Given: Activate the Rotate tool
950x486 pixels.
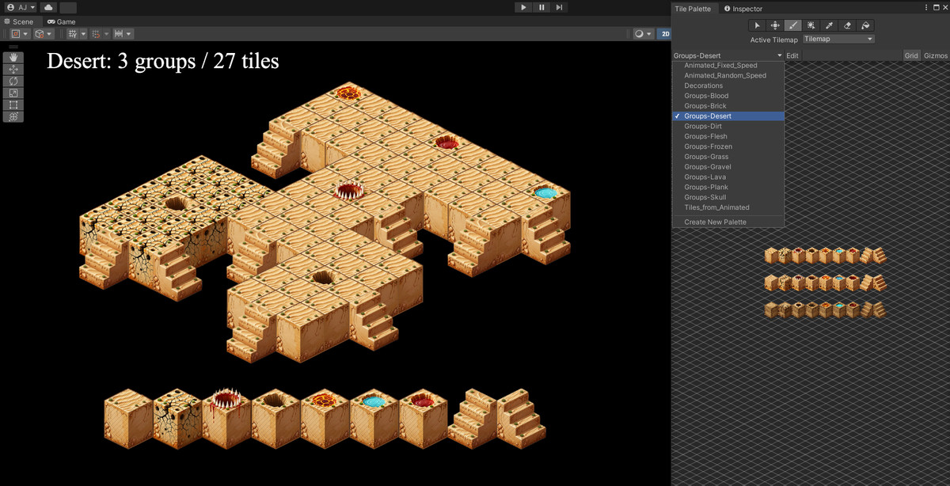Looking at the screenshot, I should (13, 81).
